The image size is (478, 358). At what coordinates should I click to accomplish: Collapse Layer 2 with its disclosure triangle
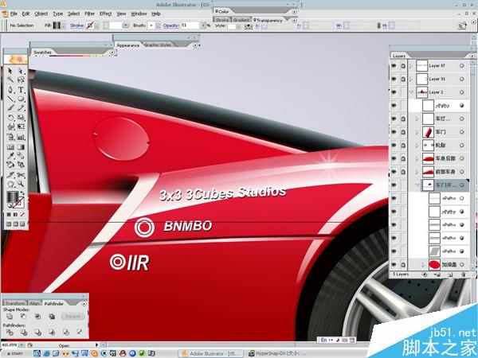(x=412, y=92)
